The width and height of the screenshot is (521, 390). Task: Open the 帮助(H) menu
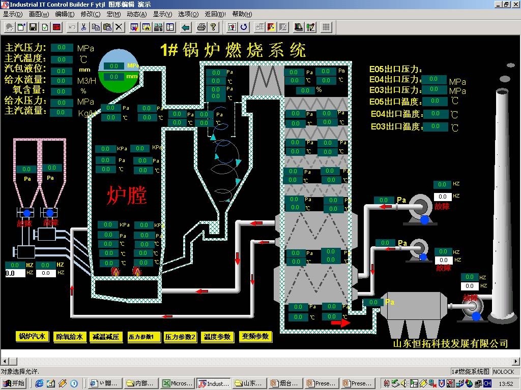click(242, 14)
